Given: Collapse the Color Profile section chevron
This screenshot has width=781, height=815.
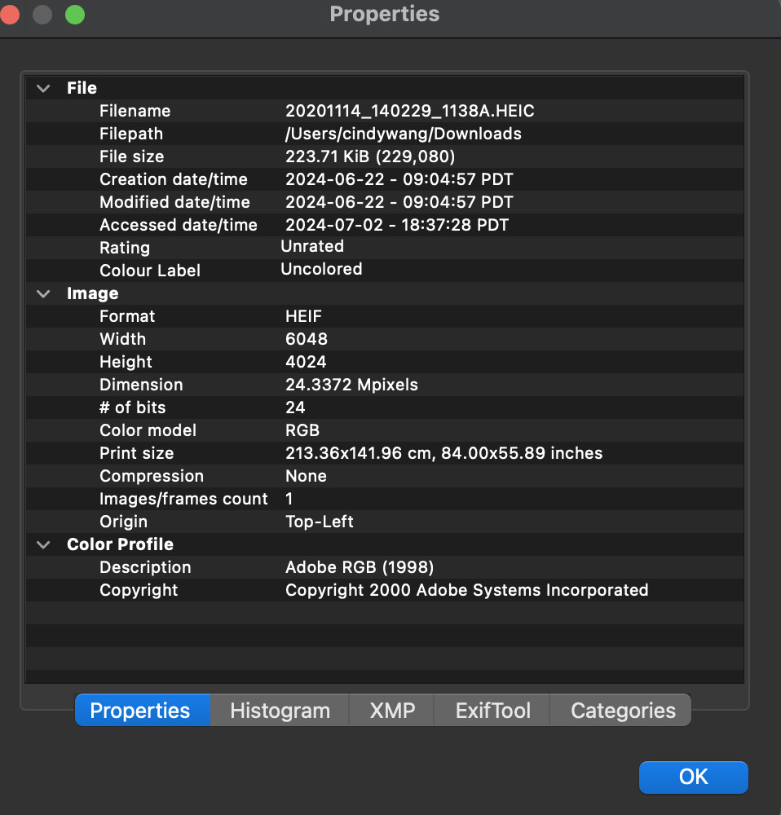Looking at the screenshot, I should pyautogui.click(x=43, y=544).
